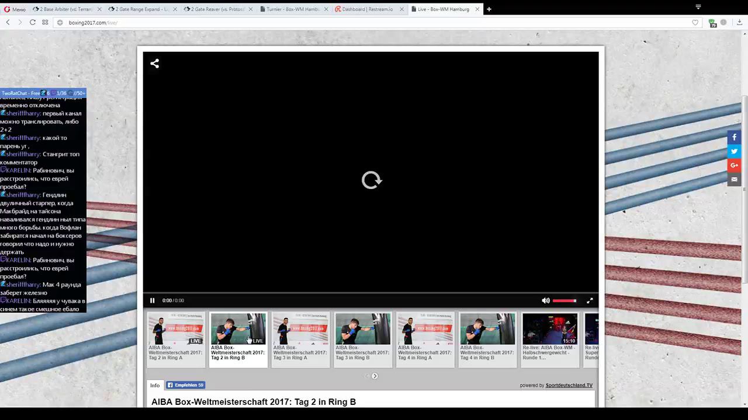Open the browser downloads icon
Screen dimensions: 748x420
click(739, 23)
